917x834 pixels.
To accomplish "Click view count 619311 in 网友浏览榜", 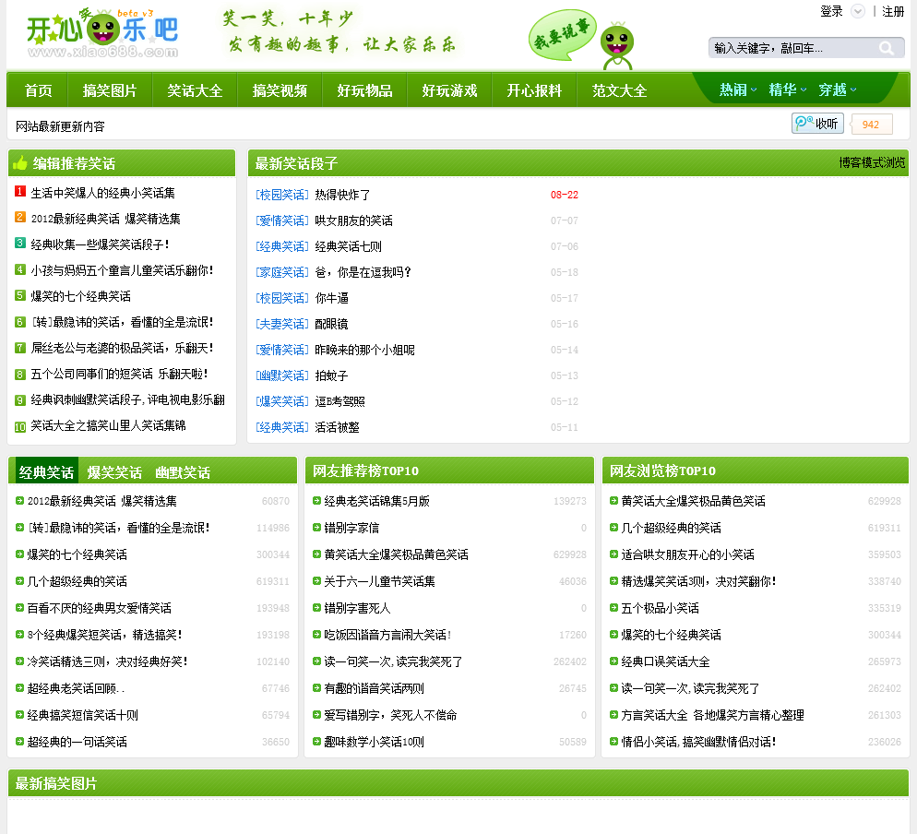I will pyautogui.click(x=884, y=528).
